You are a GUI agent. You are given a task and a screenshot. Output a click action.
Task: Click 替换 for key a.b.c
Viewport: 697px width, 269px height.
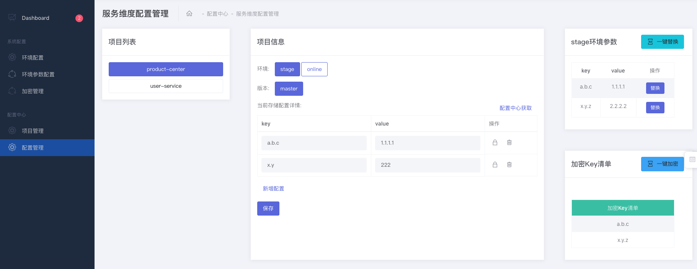tap(655, 88)
